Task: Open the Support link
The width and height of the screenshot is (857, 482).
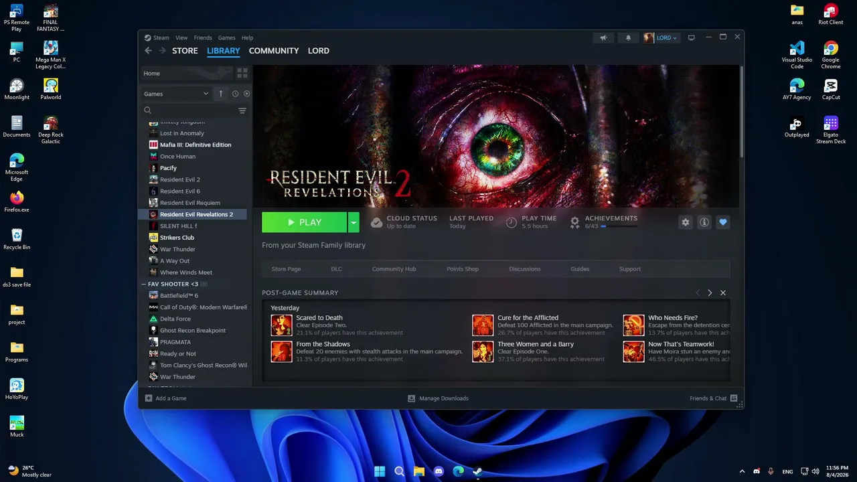Action: click(x=630, y=269)
